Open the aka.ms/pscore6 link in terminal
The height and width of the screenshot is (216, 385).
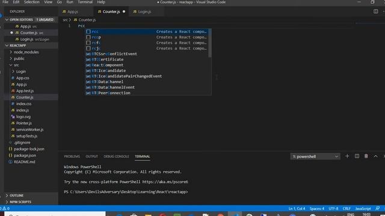pyautogui.click(x=165, y=182)
